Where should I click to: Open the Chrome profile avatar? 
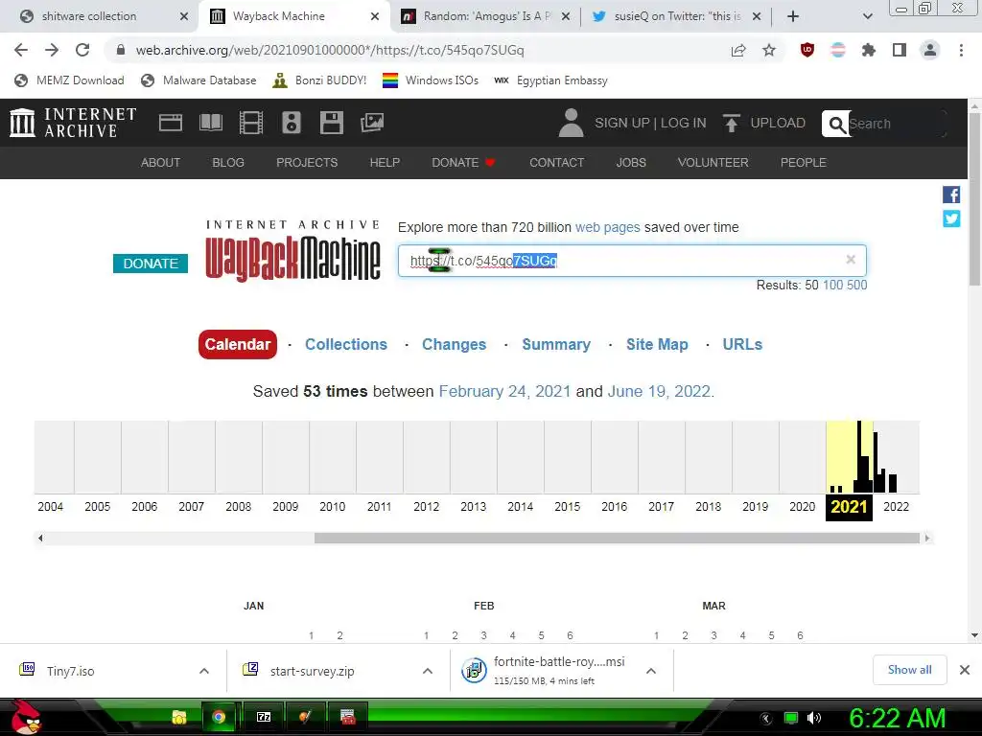tap(930, 50)
